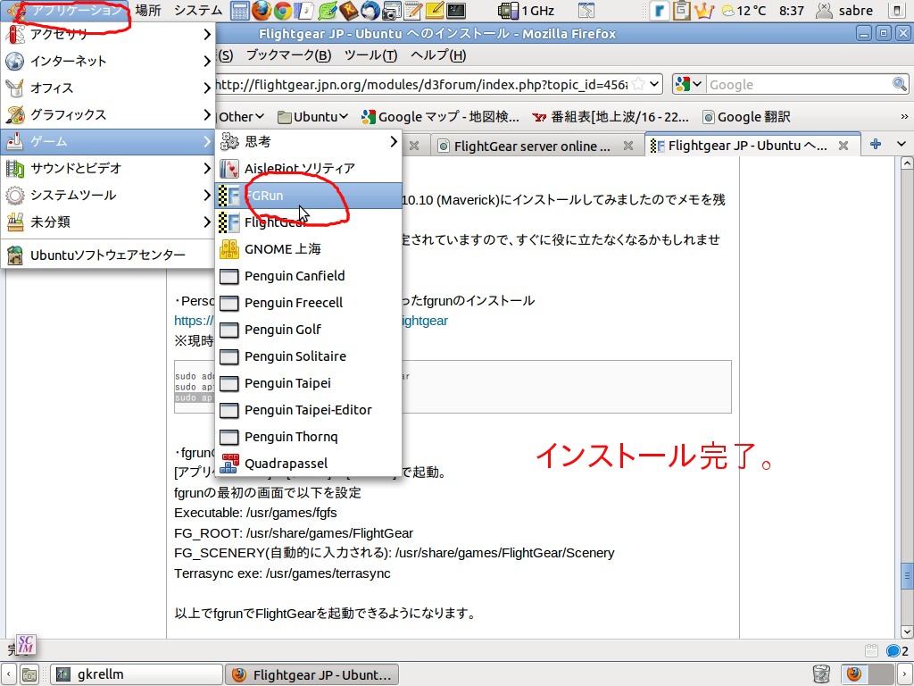Click the page vertical scrollbar thumb

point(907,576)
